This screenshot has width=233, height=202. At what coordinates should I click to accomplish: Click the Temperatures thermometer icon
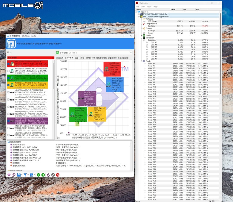click(x=144, y=24)
